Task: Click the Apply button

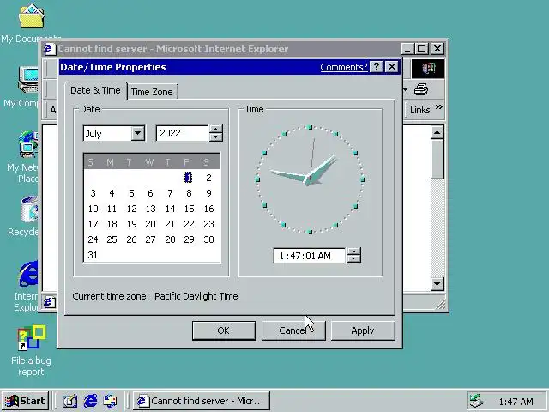Action: [363, 330]
